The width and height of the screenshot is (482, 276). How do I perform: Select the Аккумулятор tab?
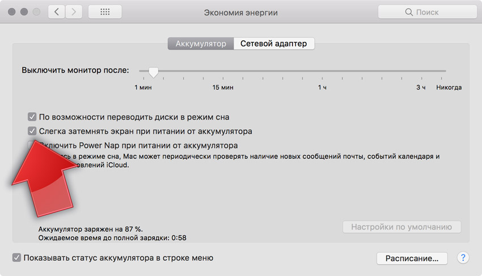201,44
